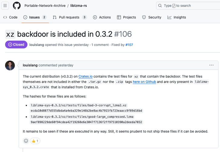Click the Insights graph icon

pyautogui.click(x=169, y=17)
